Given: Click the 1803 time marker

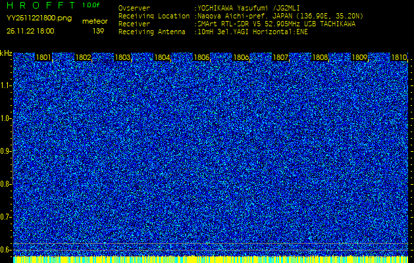Looking at the screenshot, I should (122, 57).
